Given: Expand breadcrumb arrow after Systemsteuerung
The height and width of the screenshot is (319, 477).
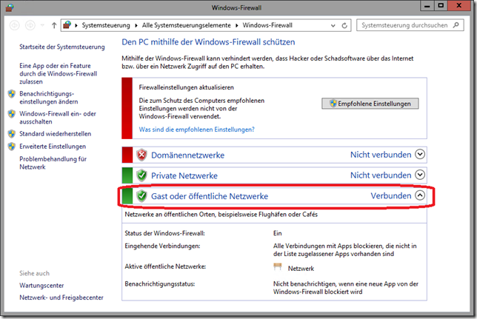Looking at the screenshot, I should click(x=136, y=25).
